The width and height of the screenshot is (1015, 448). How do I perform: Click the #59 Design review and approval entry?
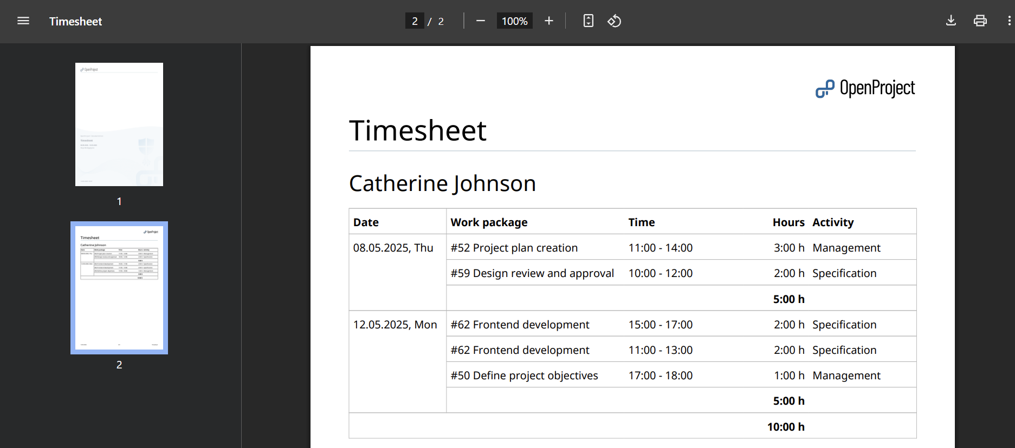click(532, 273)
